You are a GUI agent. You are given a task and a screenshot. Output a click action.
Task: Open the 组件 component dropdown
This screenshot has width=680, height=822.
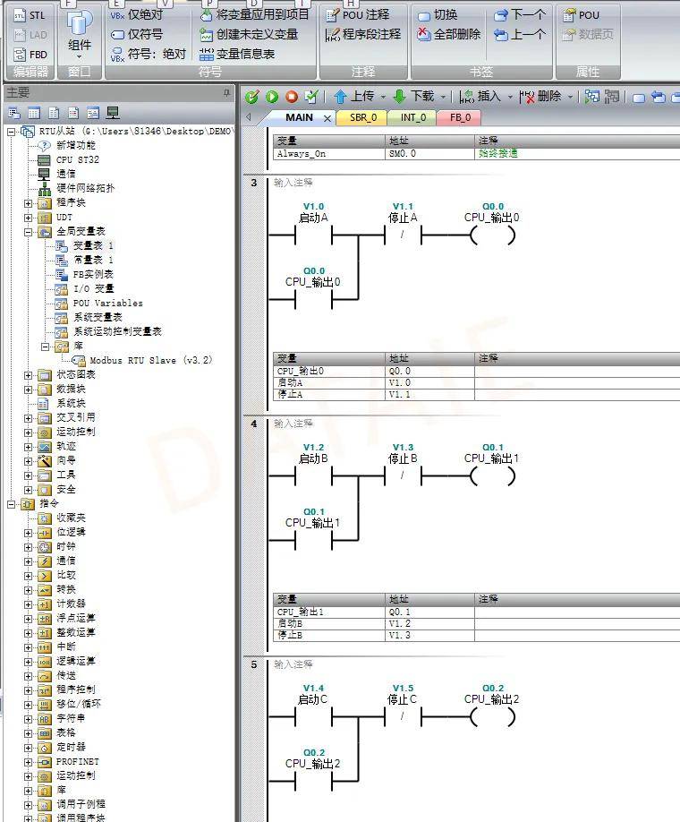(79, 35)
